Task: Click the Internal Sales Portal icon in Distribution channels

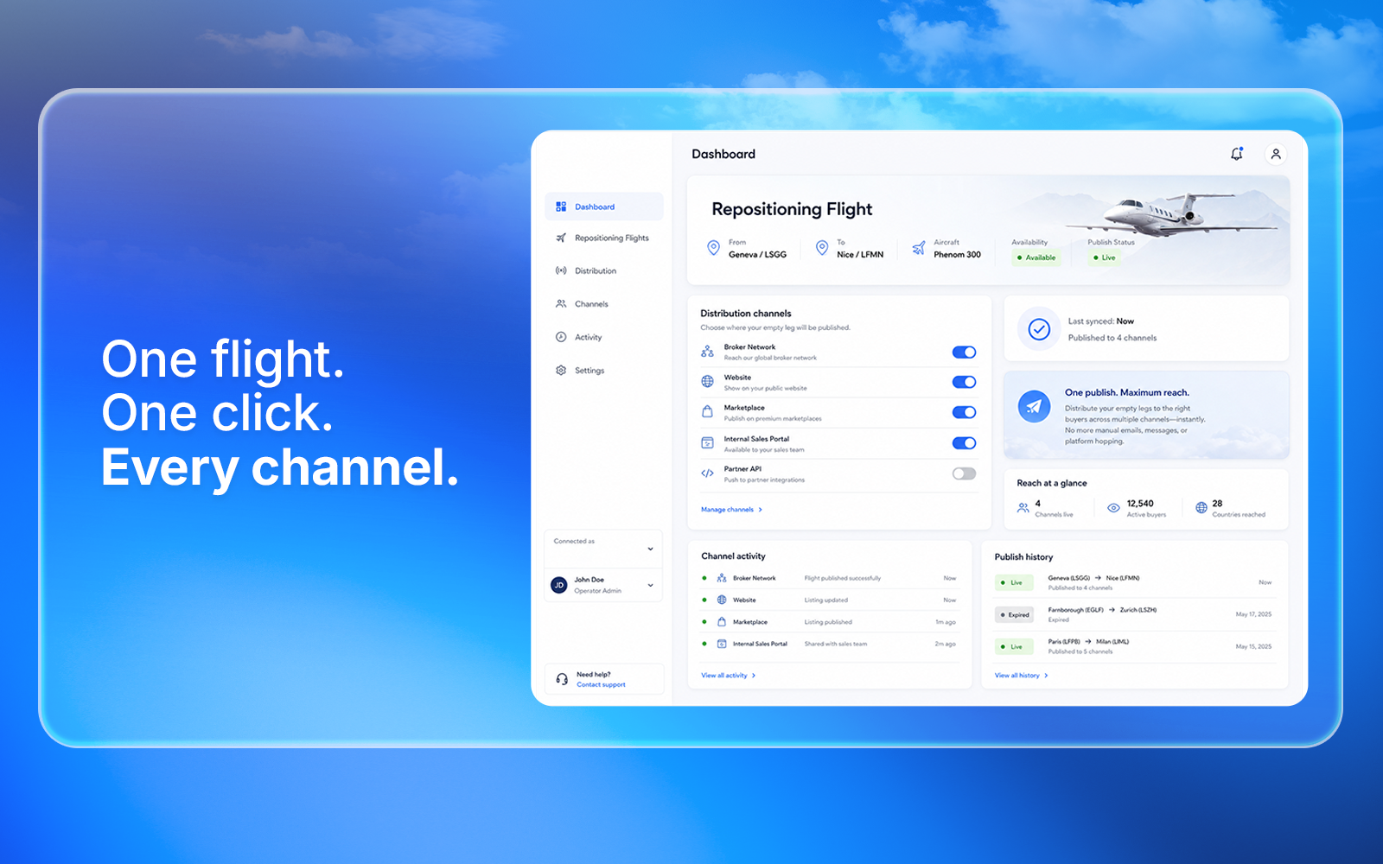Action: [707, 443]
